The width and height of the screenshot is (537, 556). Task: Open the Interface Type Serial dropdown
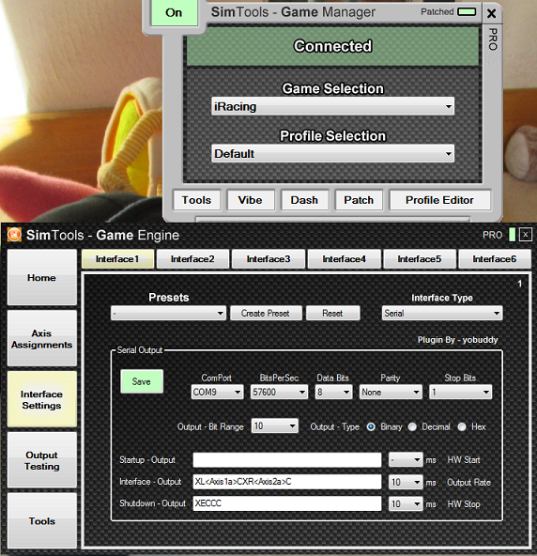(442, 313)
